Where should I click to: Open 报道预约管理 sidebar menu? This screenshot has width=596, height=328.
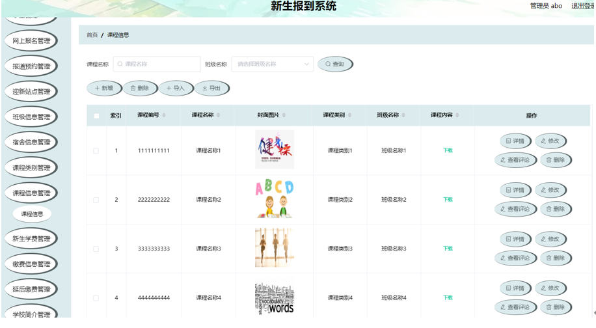tap(31, 66)
